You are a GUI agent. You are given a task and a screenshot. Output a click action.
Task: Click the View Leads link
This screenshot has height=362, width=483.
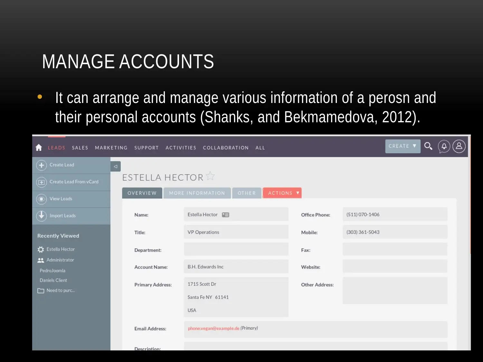[x=61, y=199]
